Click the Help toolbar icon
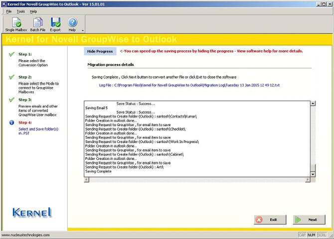Screen dimensions: 334x239 [72, 24]
